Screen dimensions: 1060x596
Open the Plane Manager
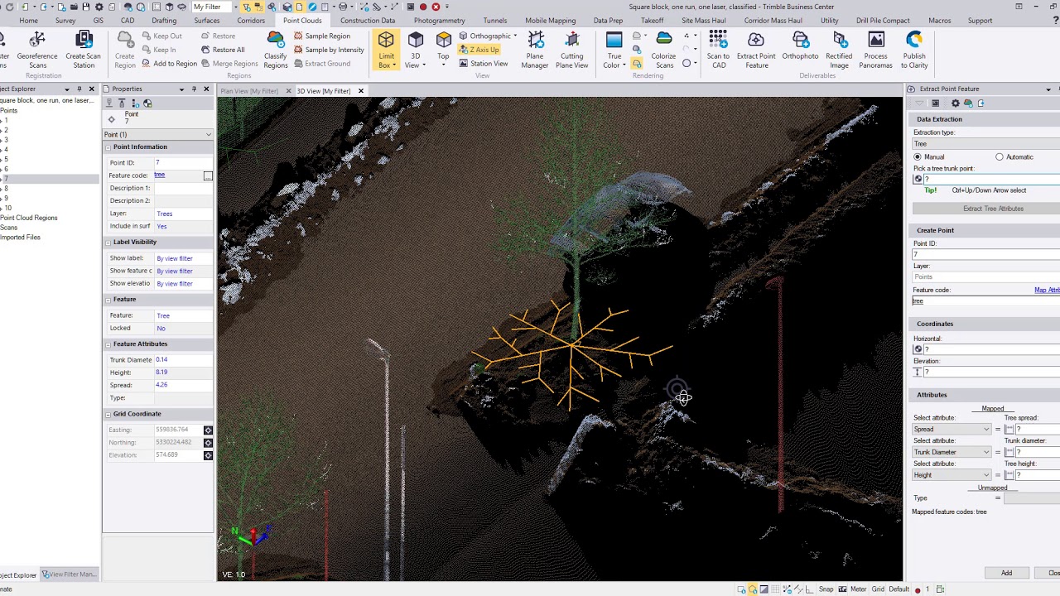tap(535, 50)
